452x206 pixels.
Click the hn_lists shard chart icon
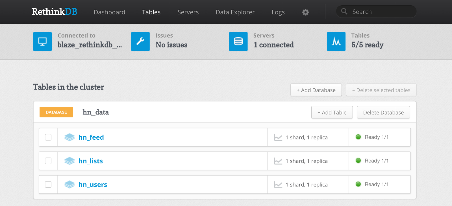(x=278, y=161)
